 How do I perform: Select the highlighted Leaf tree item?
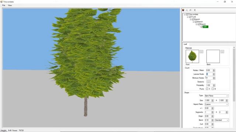pyautogui.click(x=205, y=27)
